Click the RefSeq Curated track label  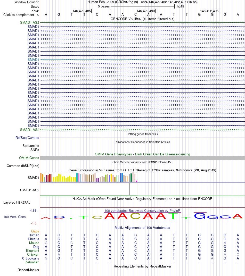[27, 138]
